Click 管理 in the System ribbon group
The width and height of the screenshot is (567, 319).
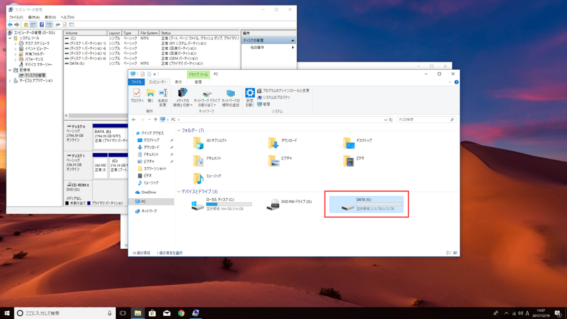point(264,104)
